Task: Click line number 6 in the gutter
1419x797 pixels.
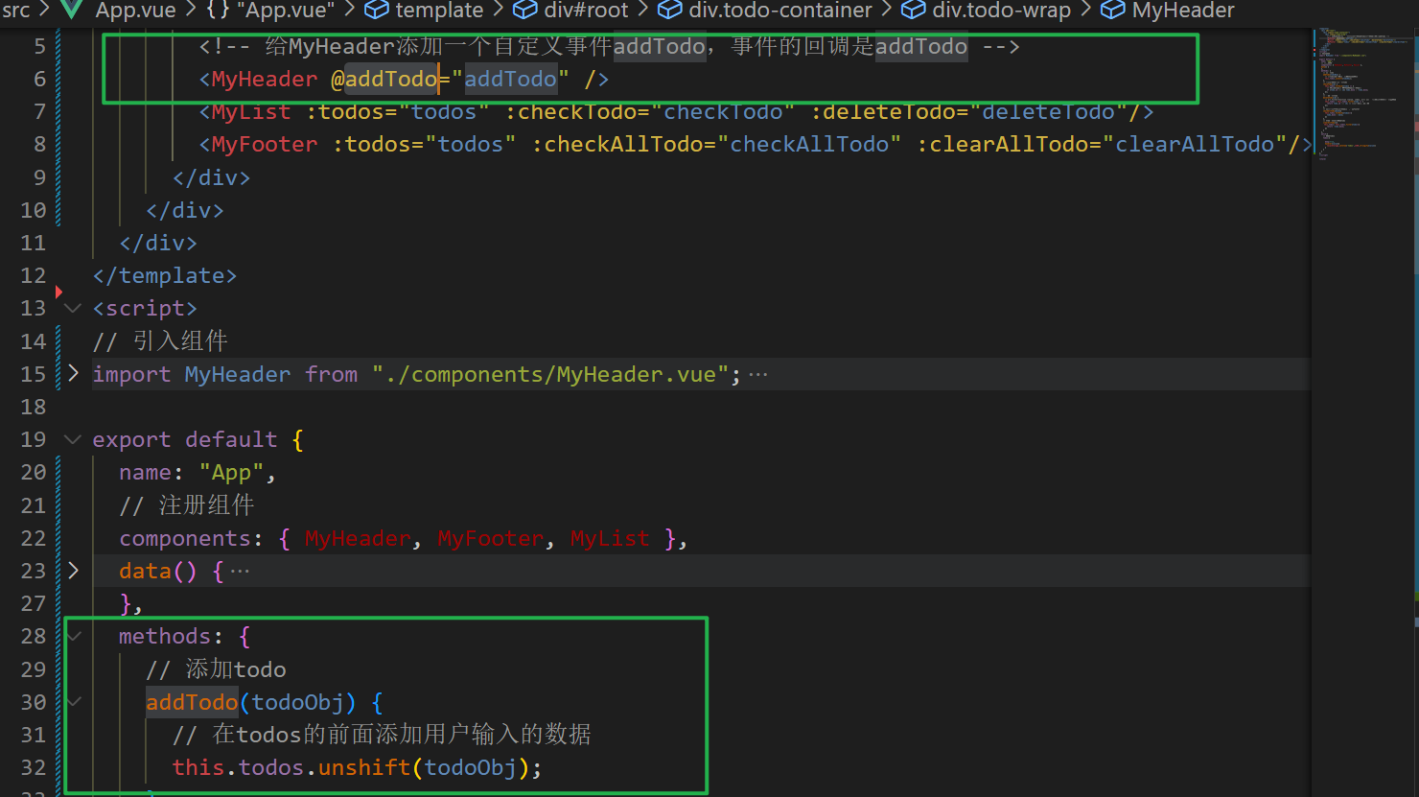Action: pos(39,79)
